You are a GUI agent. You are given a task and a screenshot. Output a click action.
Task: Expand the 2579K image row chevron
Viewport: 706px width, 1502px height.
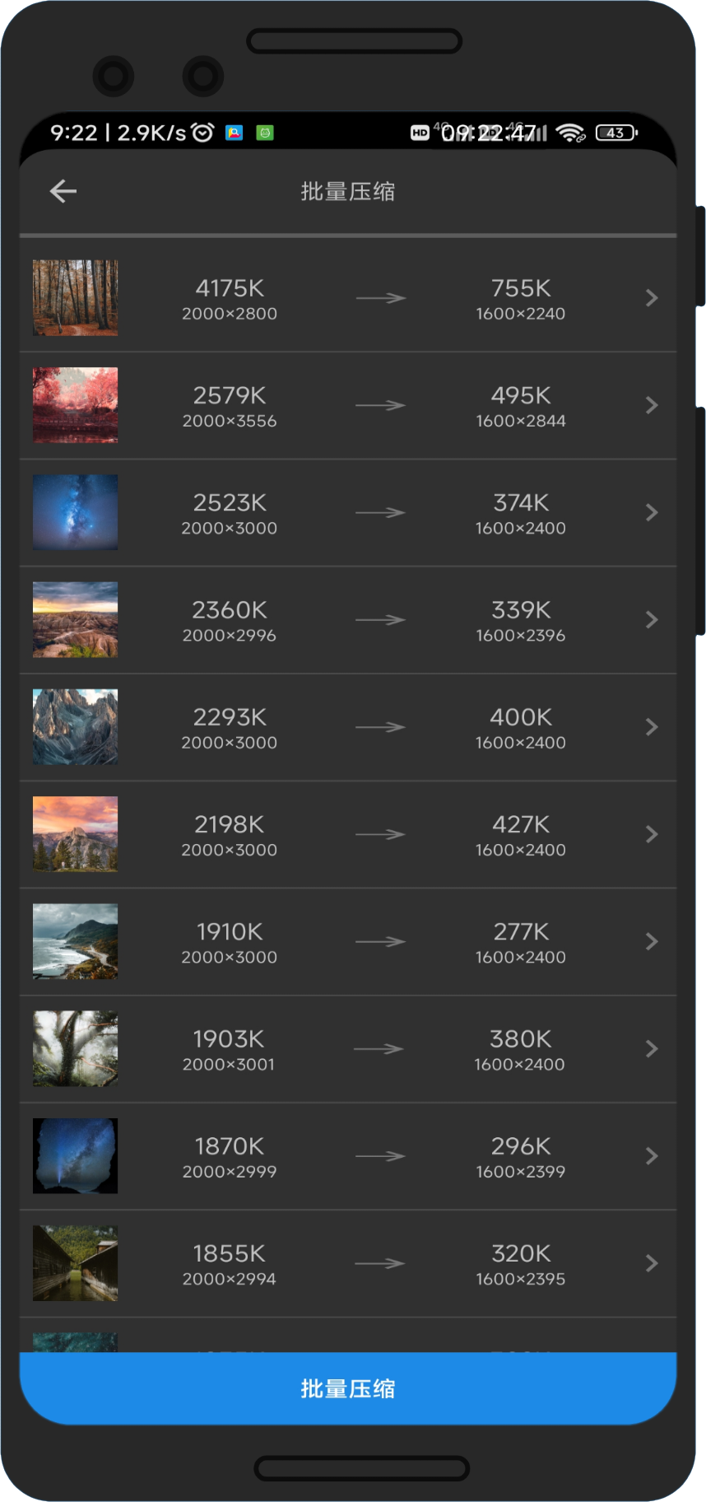(x=652, y=405)
